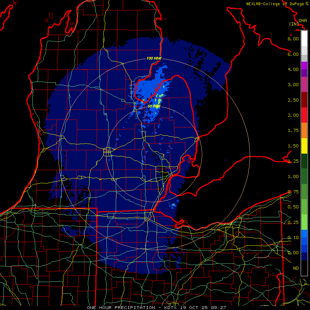Pick the black ND swatch at legend bottom

click(x=304, y=268)
